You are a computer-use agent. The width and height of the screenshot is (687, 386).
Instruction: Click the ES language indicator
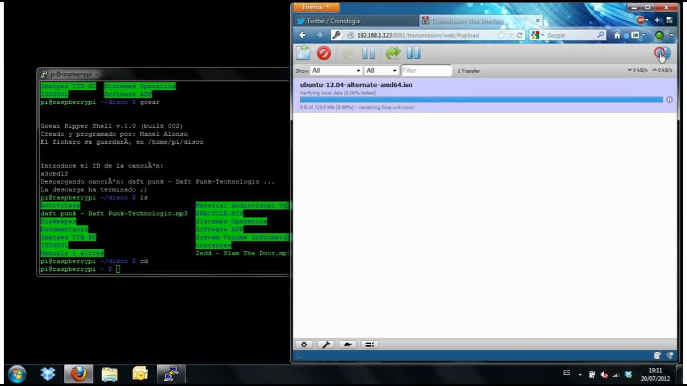pyautogui.click(x=567, y=373)
